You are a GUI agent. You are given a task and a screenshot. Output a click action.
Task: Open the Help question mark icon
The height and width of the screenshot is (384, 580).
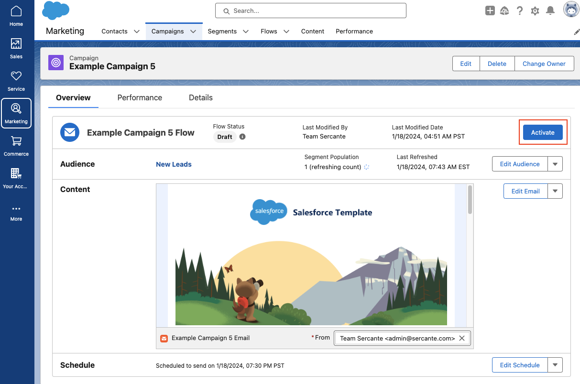(520, 11)
